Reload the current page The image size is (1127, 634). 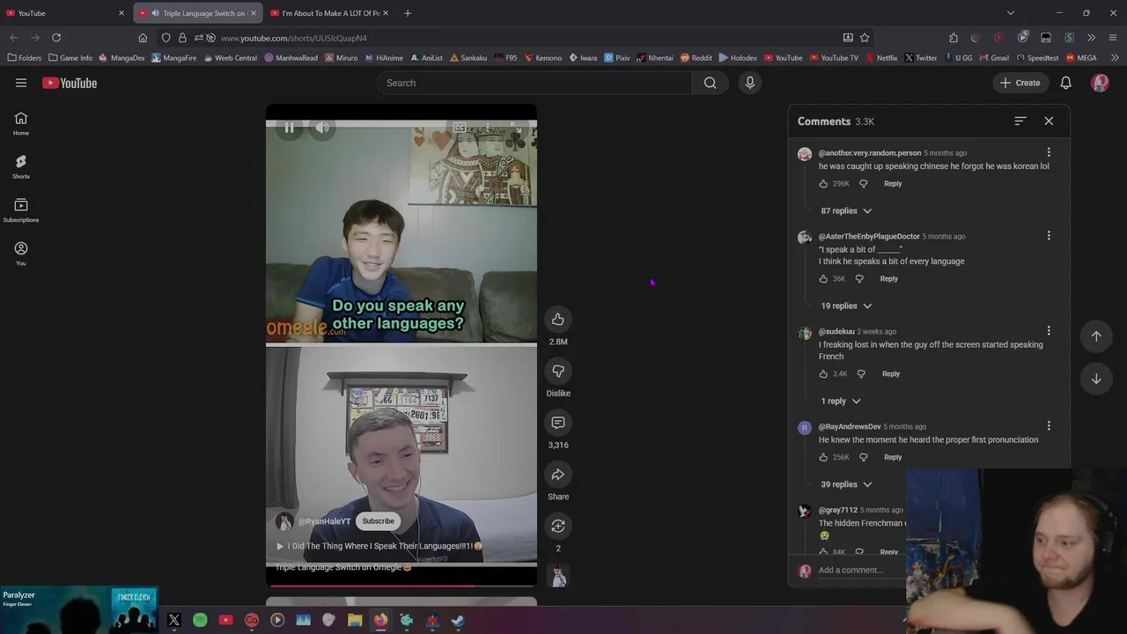click(x=56, y=38)
